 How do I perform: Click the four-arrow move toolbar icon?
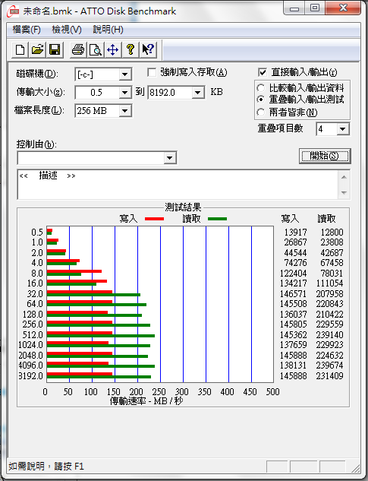(113, 49)
